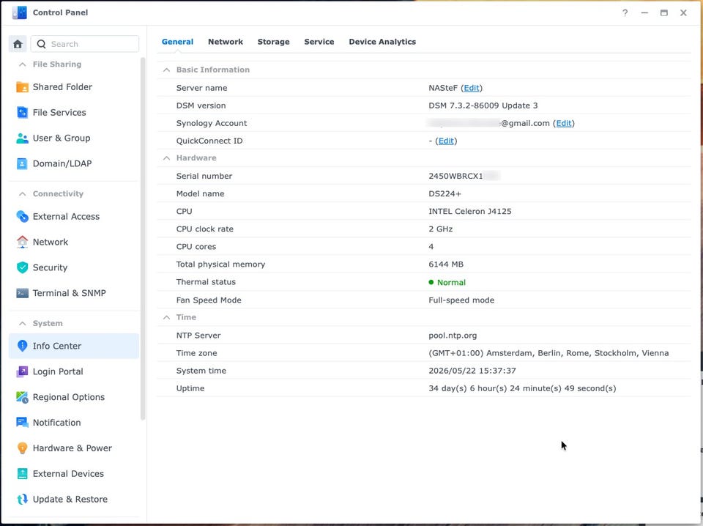Click the help question mark icon

(x=625, y=12)
